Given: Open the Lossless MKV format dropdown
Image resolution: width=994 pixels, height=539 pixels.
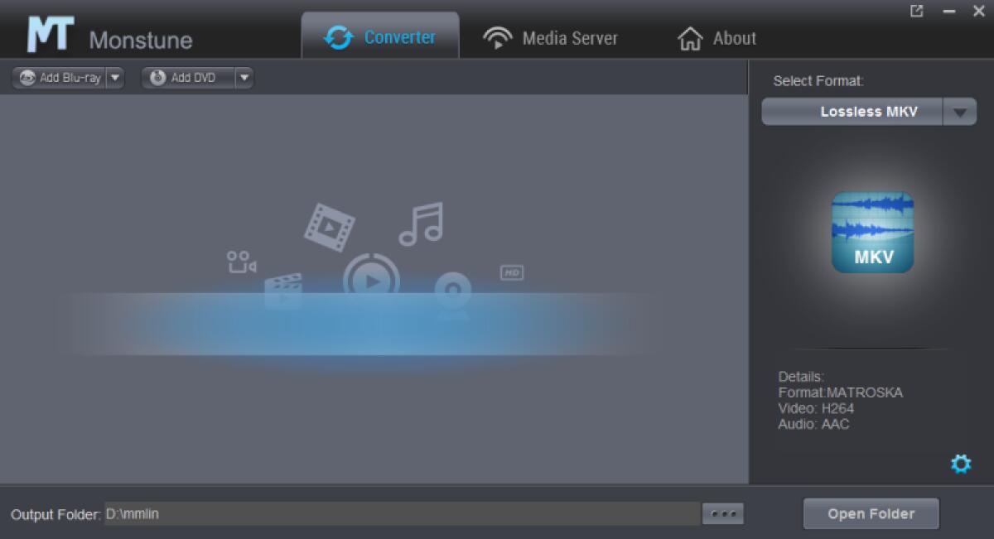Looking at the screenshot, I should tap(960, 113).
